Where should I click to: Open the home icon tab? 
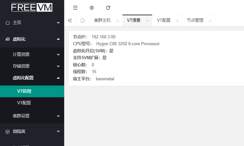82,20
